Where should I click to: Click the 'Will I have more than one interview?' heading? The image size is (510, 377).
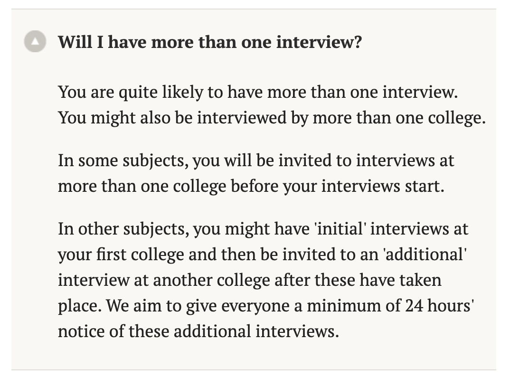click(x=209, y=43)
